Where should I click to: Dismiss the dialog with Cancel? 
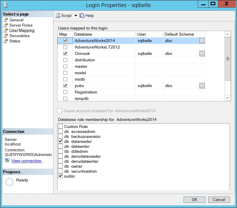(219, 200)
